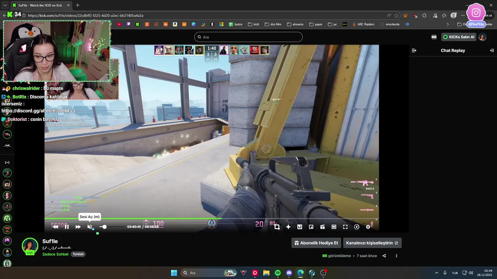This screenshot has height=279, width=497.
Task: Open the three-dot more options menu
Action: coord(396,256)
